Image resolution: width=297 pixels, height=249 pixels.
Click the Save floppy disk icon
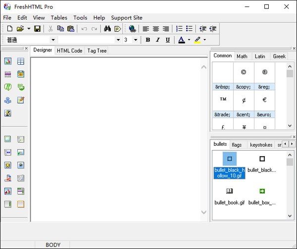click(37, 29)
